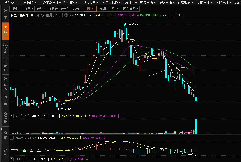Open the 深度F9 sidebar panel
The width and height of the screenshot is (241, 162).
point(6,66)
